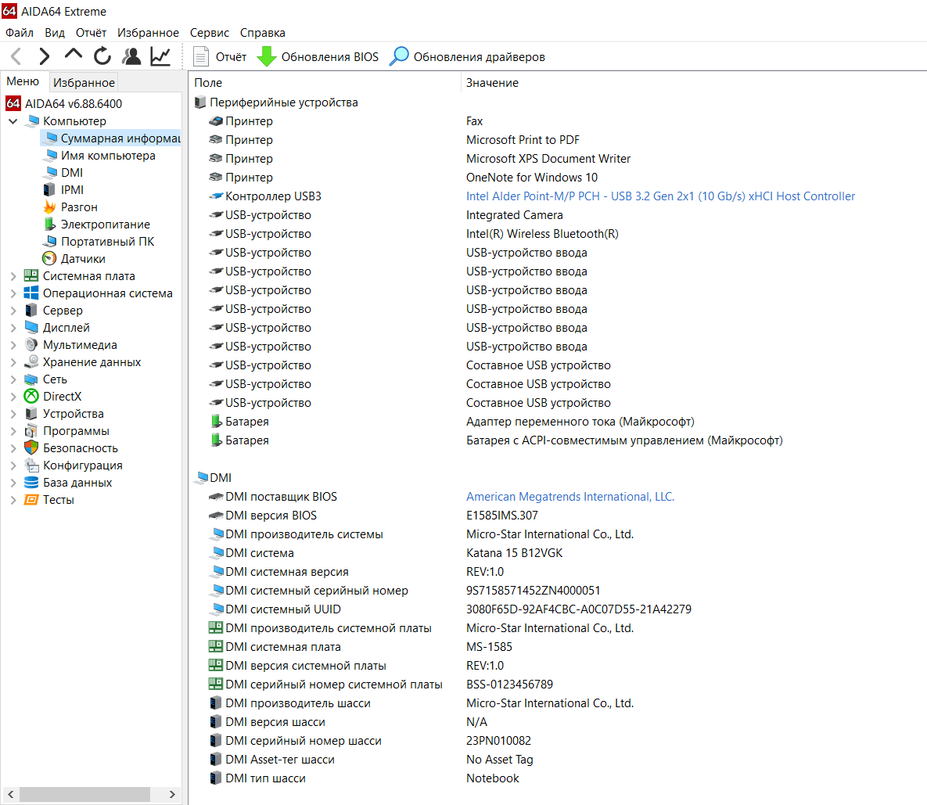Viewport: 927px width, 805px height.
Task: Click the Системная плата board icon
Action: [x=31, y=275]
